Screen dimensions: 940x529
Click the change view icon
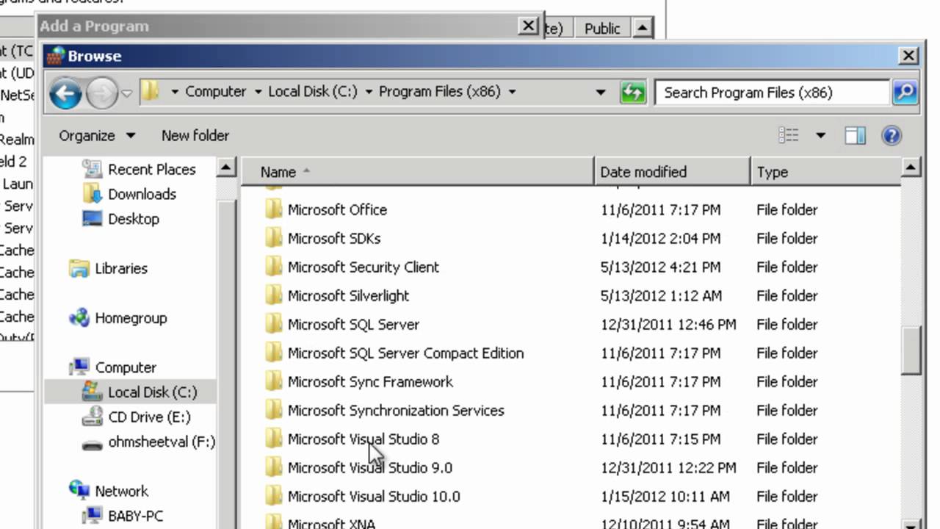click(x=789, y=136)
